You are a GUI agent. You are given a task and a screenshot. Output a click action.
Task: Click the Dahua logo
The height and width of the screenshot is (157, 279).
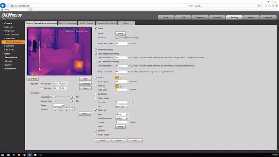(12, 16)
